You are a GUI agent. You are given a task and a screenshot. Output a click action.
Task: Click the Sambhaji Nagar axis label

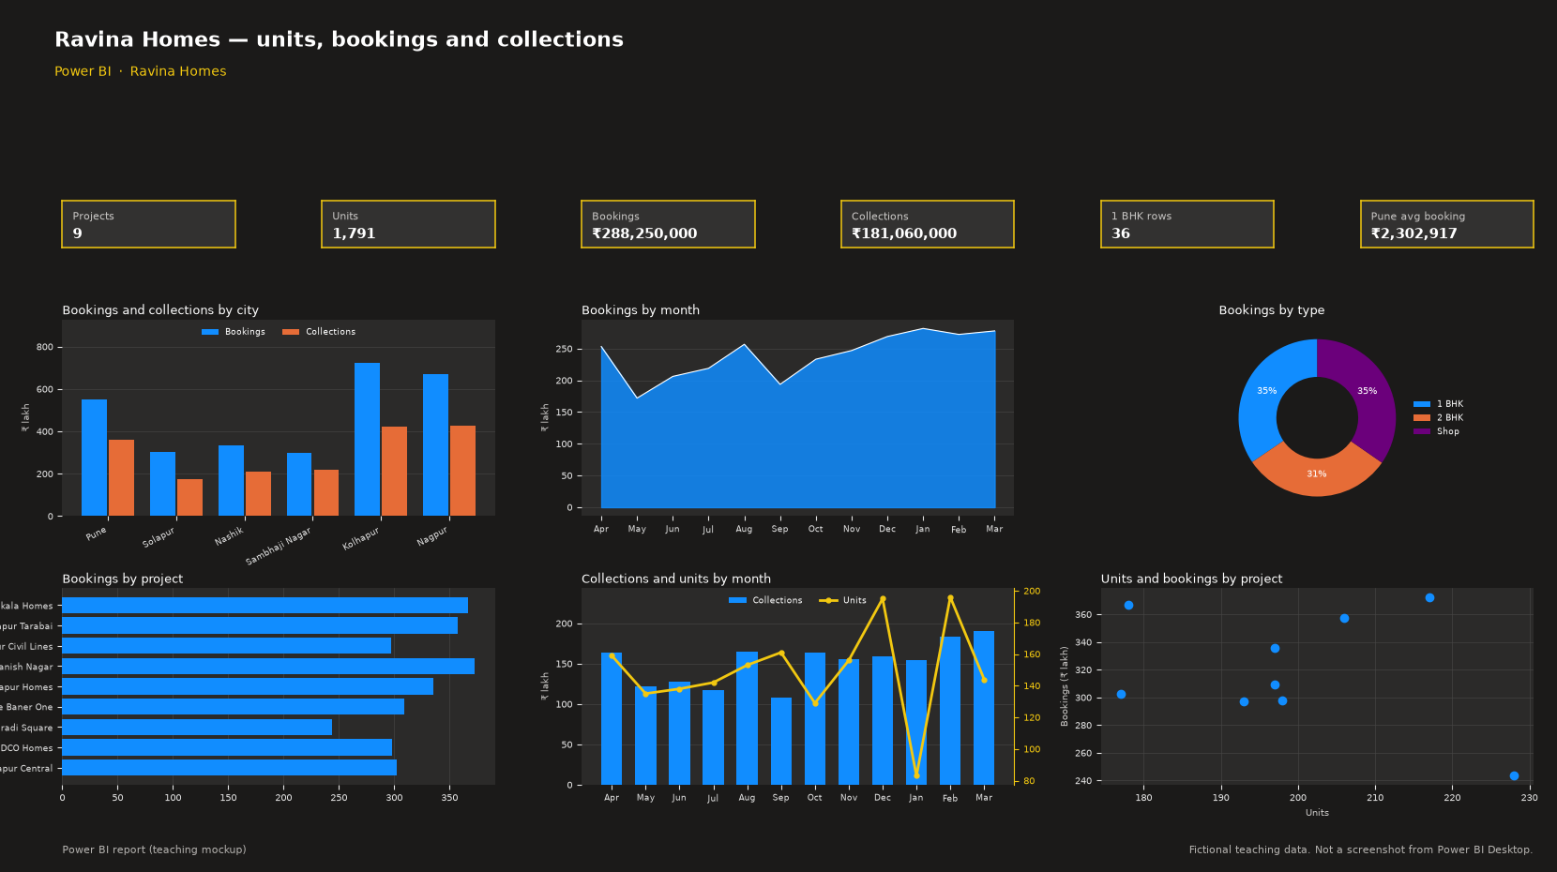pos(279,546)
